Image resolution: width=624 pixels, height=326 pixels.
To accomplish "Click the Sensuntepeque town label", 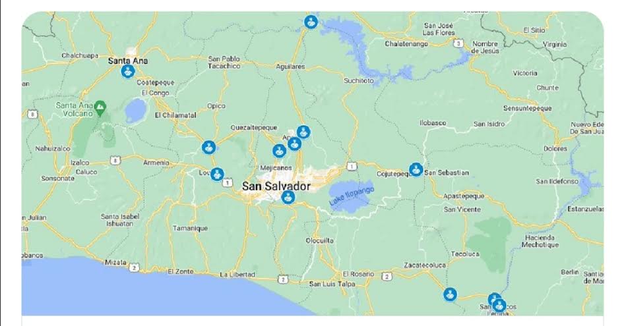I will [527, 108].
